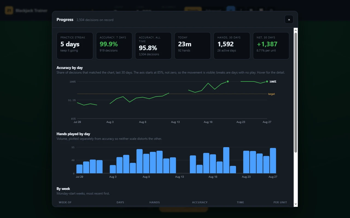Click the scrollbar down arrow in Progress panel
Image resolution: width=350 pixels, height=218 pixels.
(296, 204)
